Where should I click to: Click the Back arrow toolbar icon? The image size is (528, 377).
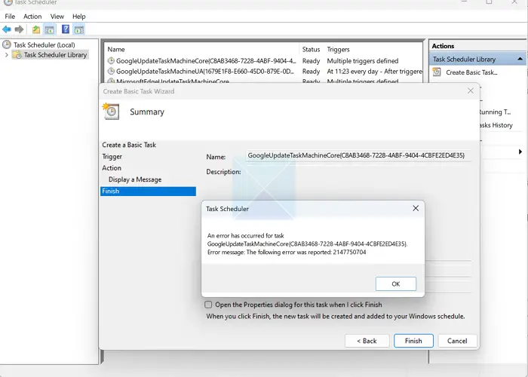pyautogui.click(x=6, y=29)
